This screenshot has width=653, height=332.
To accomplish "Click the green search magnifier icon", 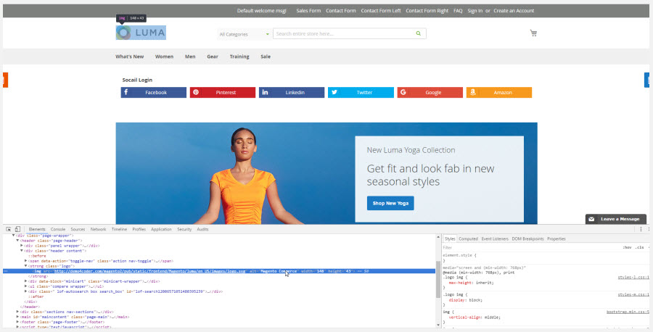I will click(418, 33).
